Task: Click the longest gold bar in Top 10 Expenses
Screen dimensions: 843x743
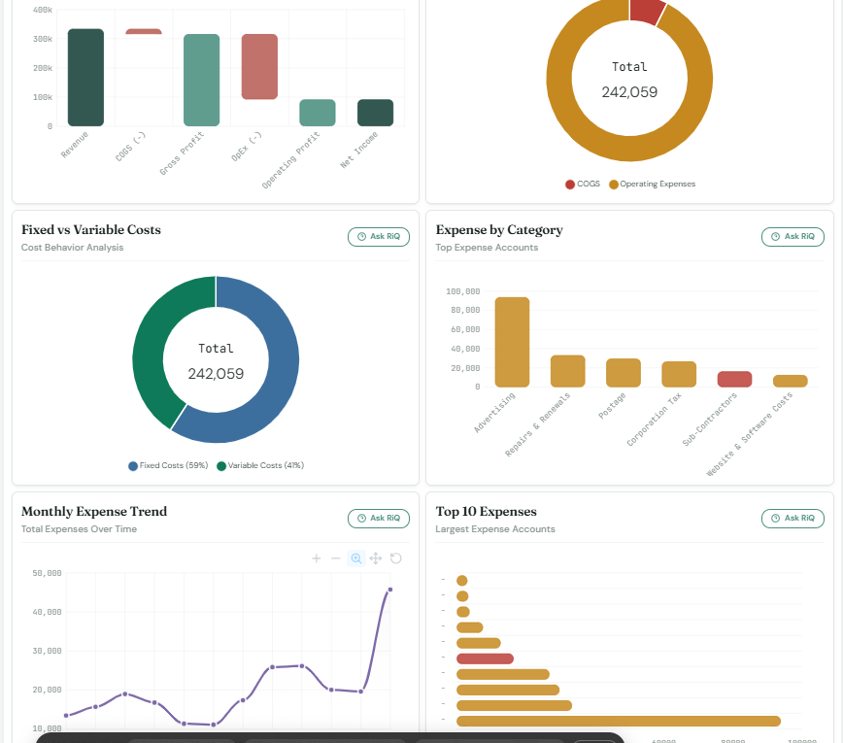Action: pos(619,721)
